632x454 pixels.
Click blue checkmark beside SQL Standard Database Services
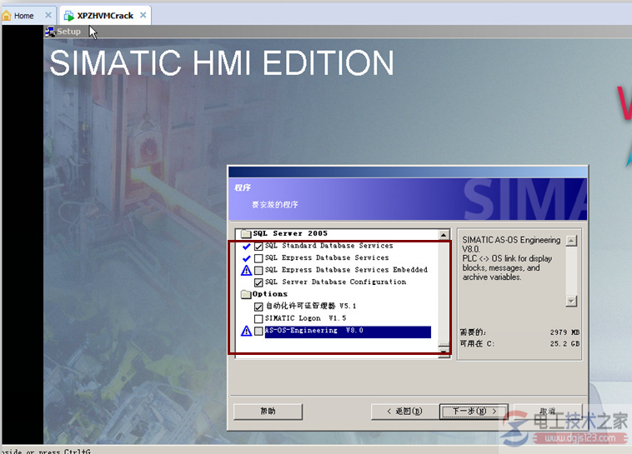(246, 246)
